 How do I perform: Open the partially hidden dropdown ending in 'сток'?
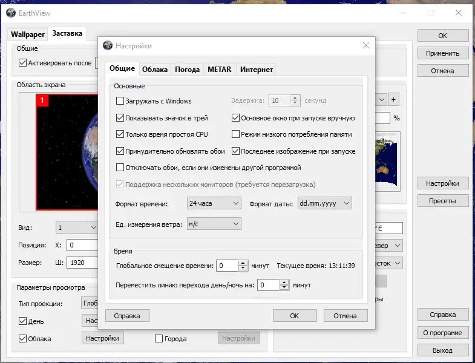389,263
